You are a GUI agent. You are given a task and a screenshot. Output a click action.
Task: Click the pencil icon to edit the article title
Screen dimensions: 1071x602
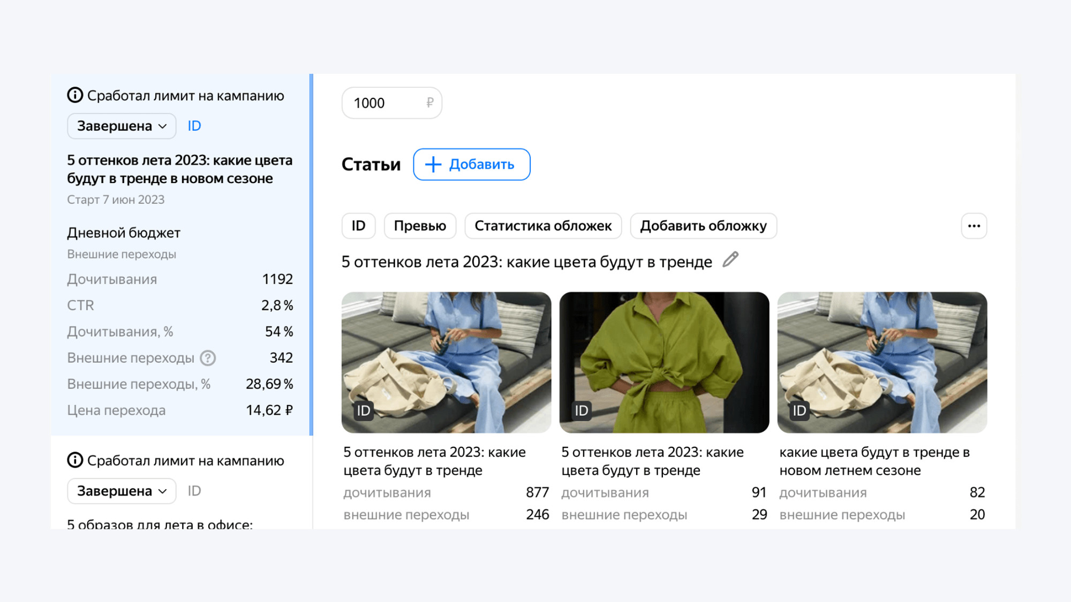coord(730,260)
